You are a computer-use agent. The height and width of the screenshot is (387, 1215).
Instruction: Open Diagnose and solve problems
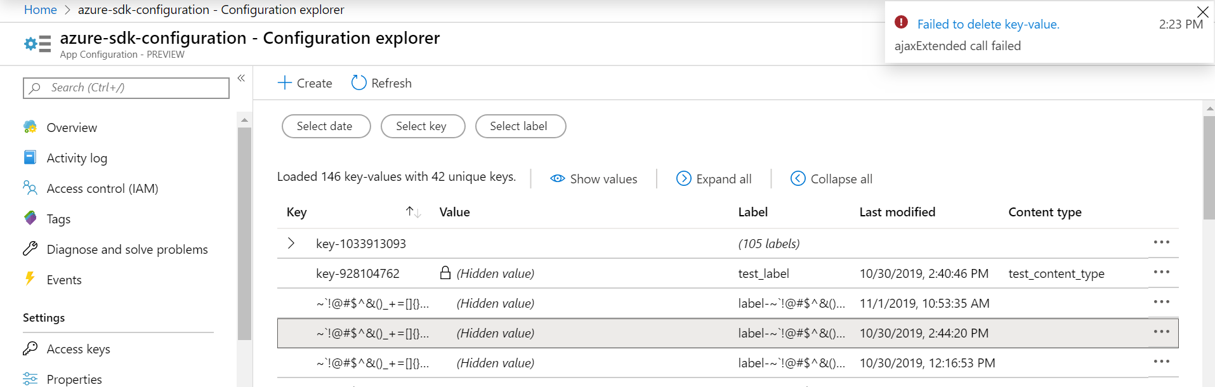127,249
